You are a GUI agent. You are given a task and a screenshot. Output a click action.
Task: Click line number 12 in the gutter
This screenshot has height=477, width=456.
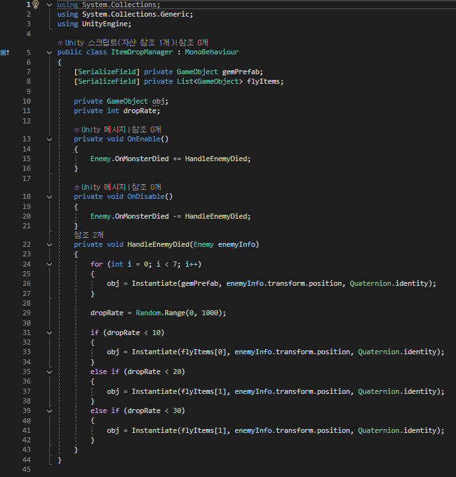(x=27, y=121)
